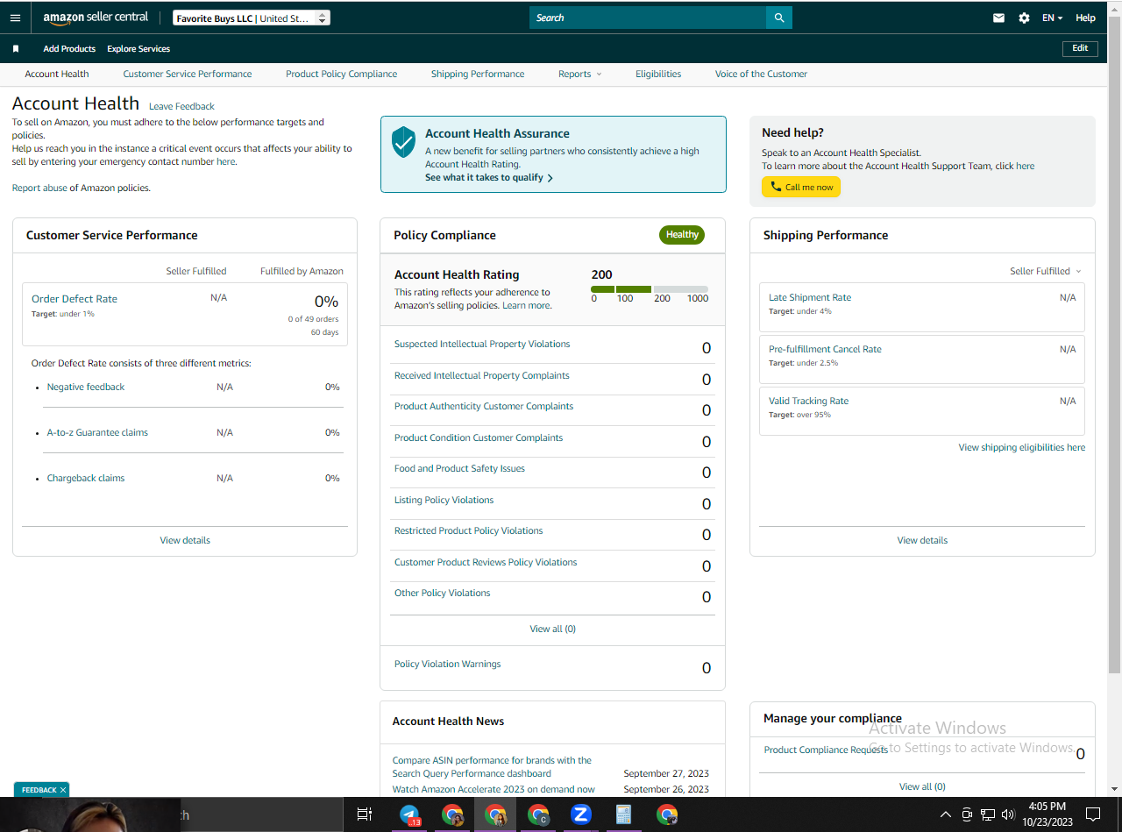Open Food and Product Safety Issues
Screen dimensions: 1122x832
pos(459,468)
